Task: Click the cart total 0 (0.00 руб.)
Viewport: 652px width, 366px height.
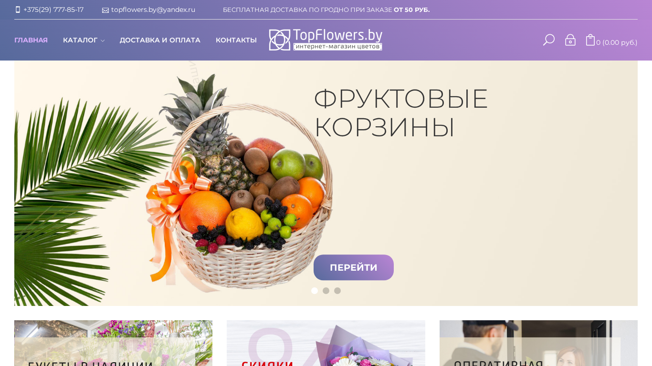Action: [617, 42]
